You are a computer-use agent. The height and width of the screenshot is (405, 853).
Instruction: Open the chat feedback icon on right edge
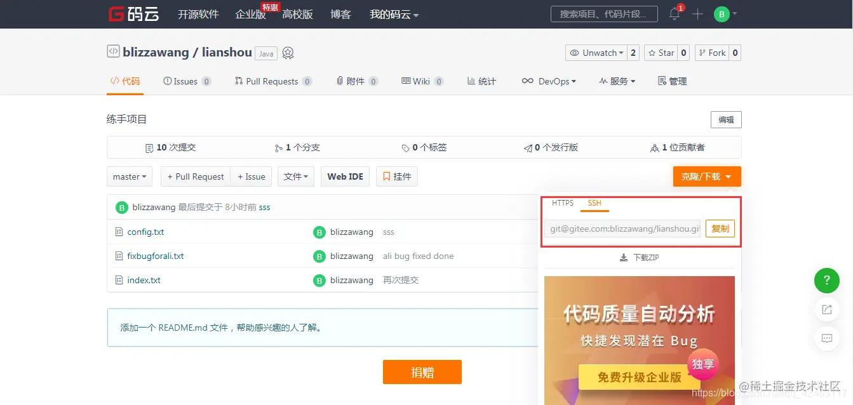click(x=827, y=338)
